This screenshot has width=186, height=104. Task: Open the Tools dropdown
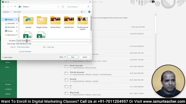point(62,57)
